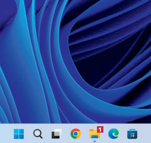Launch Google Chrome from taskbar
The image size is (151, 143).
point(75,134)
